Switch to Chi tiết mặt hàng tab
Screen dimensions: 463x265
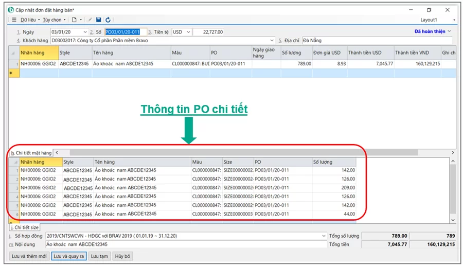[x=31, y=153]
